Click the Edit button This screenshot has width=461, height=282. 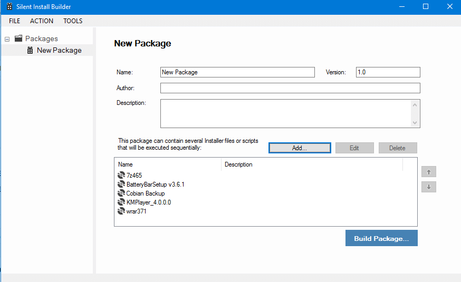(354, 148)
